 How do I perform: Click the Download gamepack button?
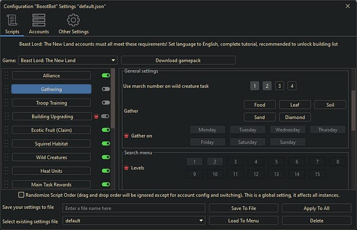point(178,60)
